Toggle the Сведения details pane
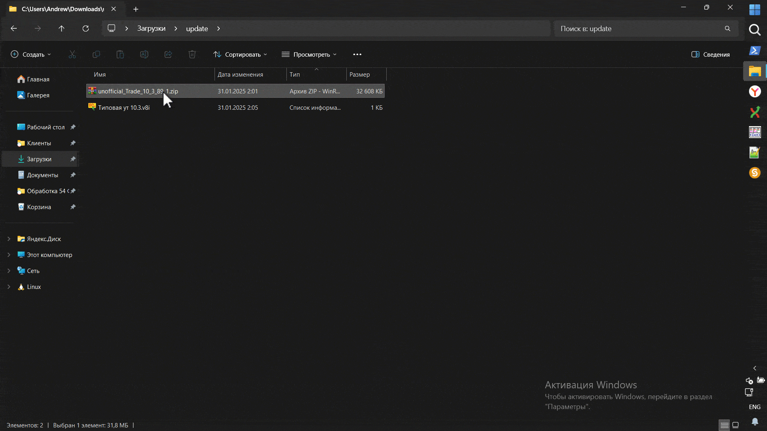 pos(711,55)
